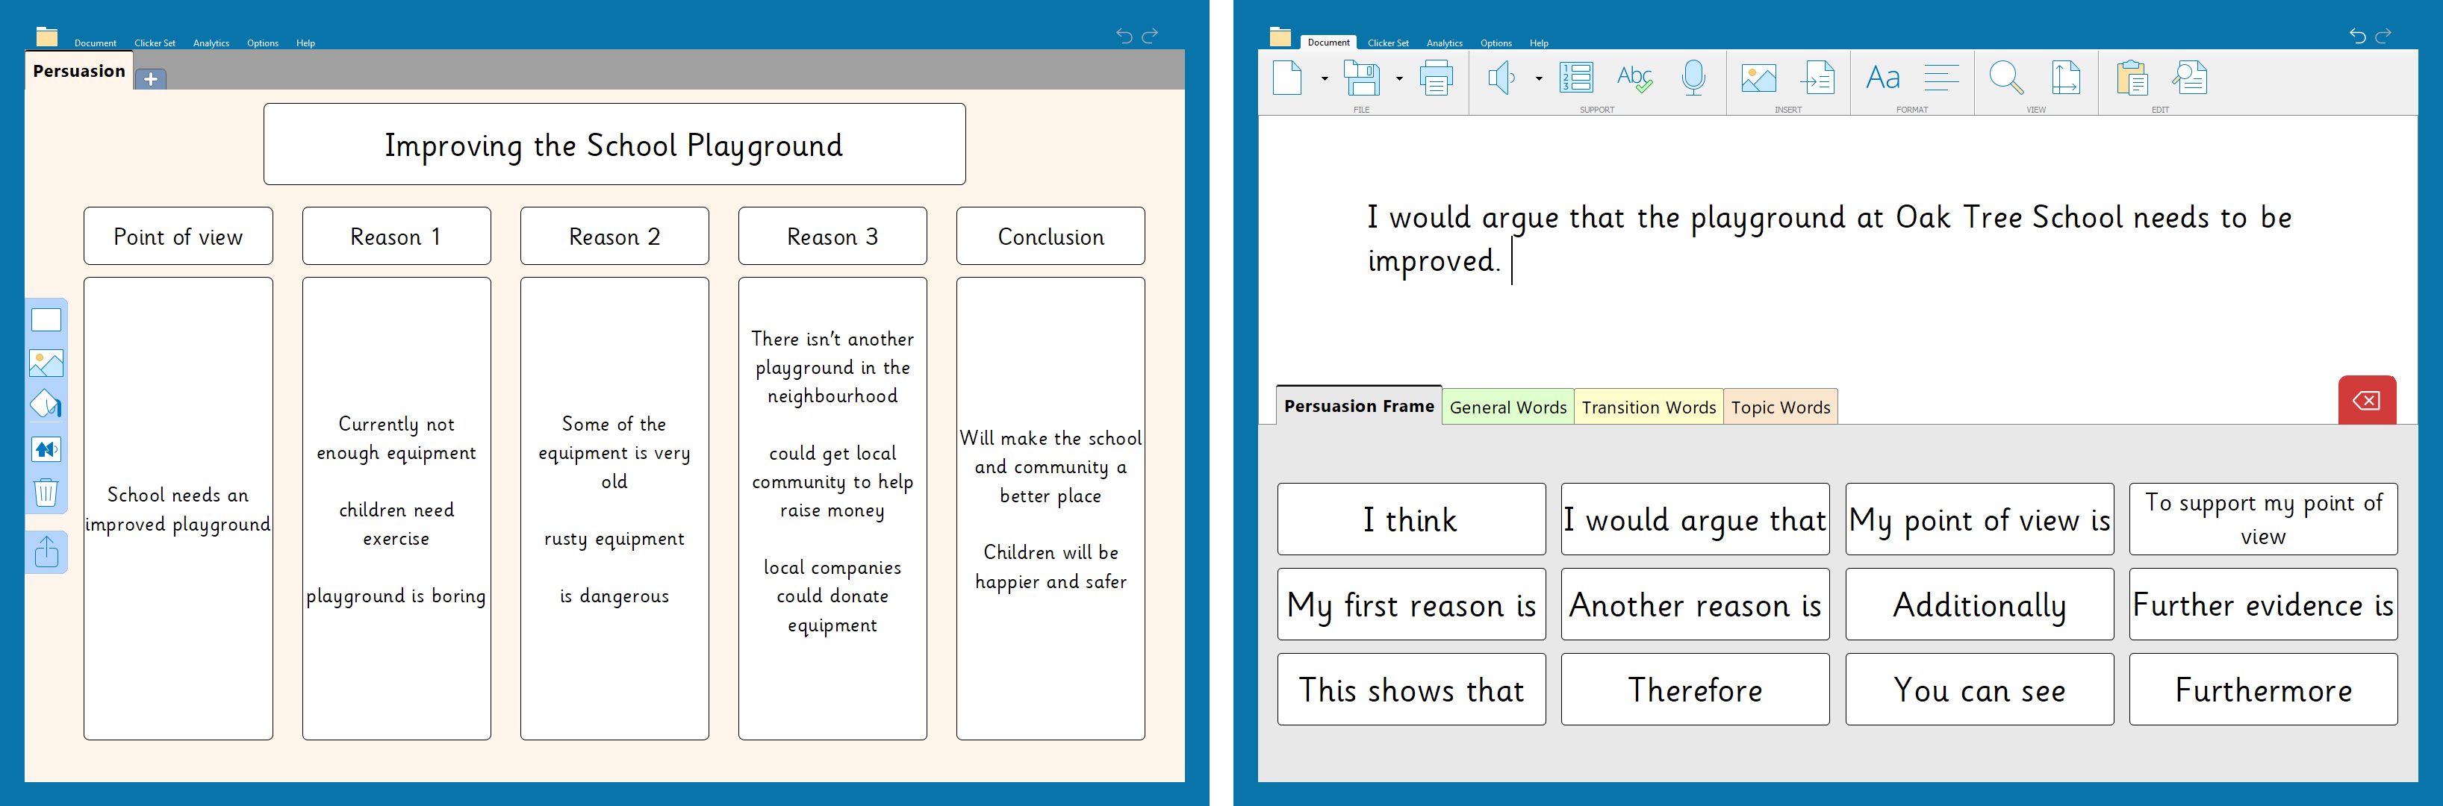Click the trash bin delete icon
Viewport: 2443px width, 806px height.
point(46,492)
